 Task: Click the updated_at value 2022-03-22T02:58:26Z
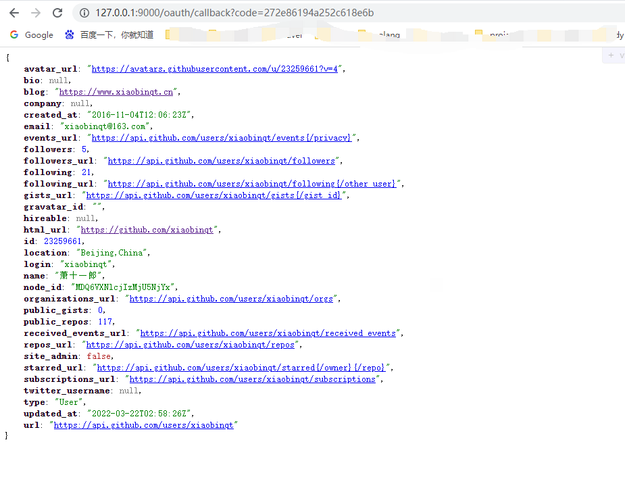click(139, 414)
